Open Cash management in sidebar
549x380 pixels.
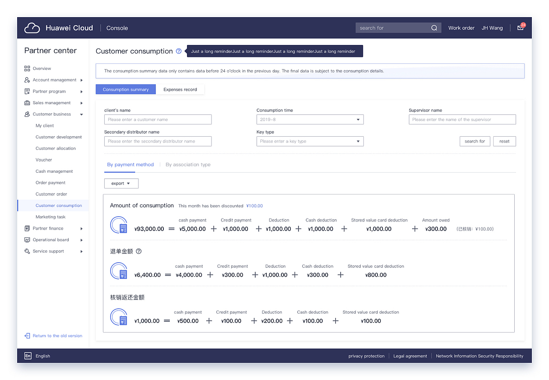pos(54,171)
